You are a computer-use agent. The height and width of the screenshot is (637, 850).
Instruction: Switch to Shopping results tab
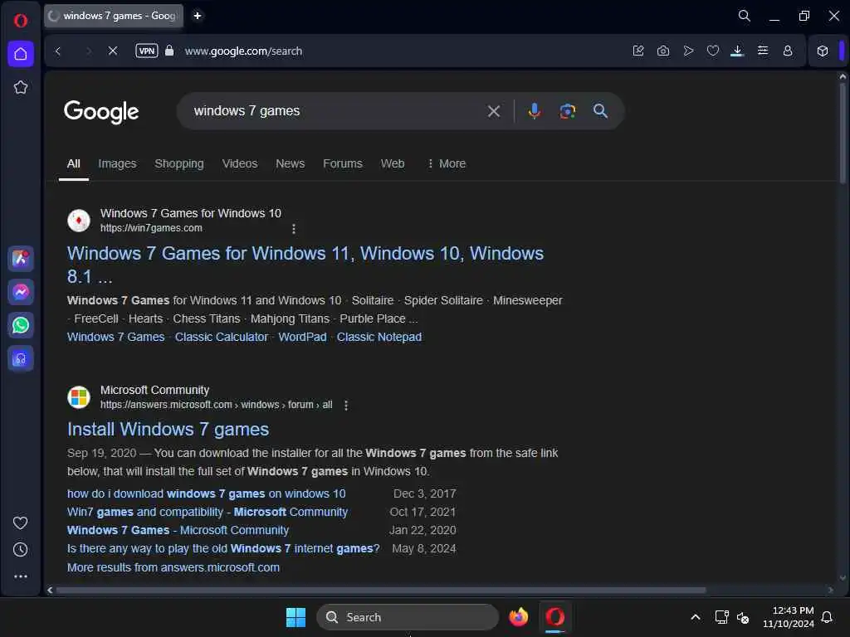(x=179, y=163)
